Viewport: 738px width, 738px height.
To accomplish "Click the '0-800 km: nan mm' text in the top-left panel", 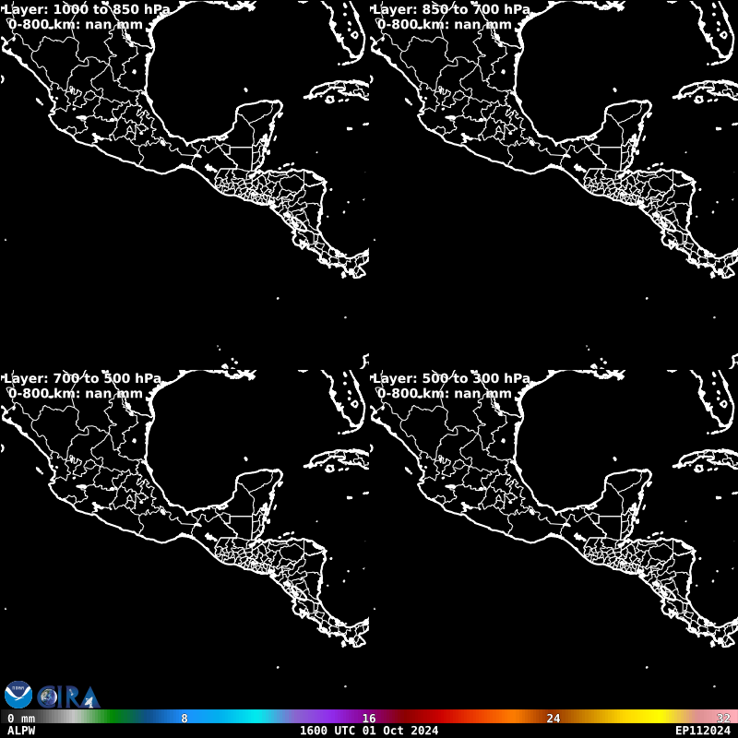I will pos(76,24).
